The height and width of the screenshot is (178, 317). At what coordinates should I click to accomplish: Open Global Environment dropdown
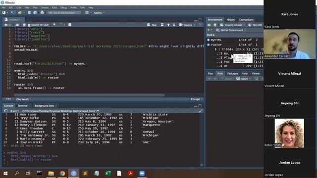231,30
